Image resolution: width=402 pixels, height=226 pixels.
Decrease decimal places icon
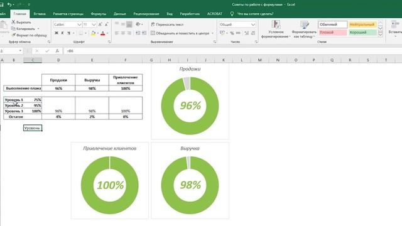(x=253, y=33)
